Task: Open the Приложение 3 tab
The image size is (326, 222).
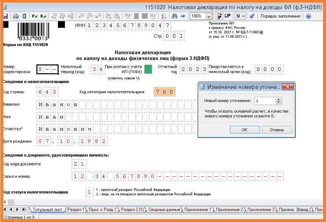Action: pos(261,210)
